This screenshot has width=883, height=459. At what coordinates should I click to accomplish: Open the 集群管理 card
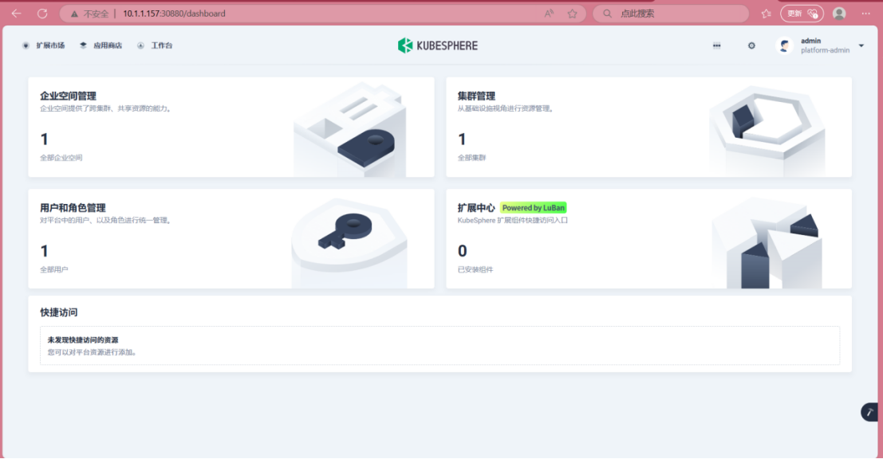(x=648, y=127)
